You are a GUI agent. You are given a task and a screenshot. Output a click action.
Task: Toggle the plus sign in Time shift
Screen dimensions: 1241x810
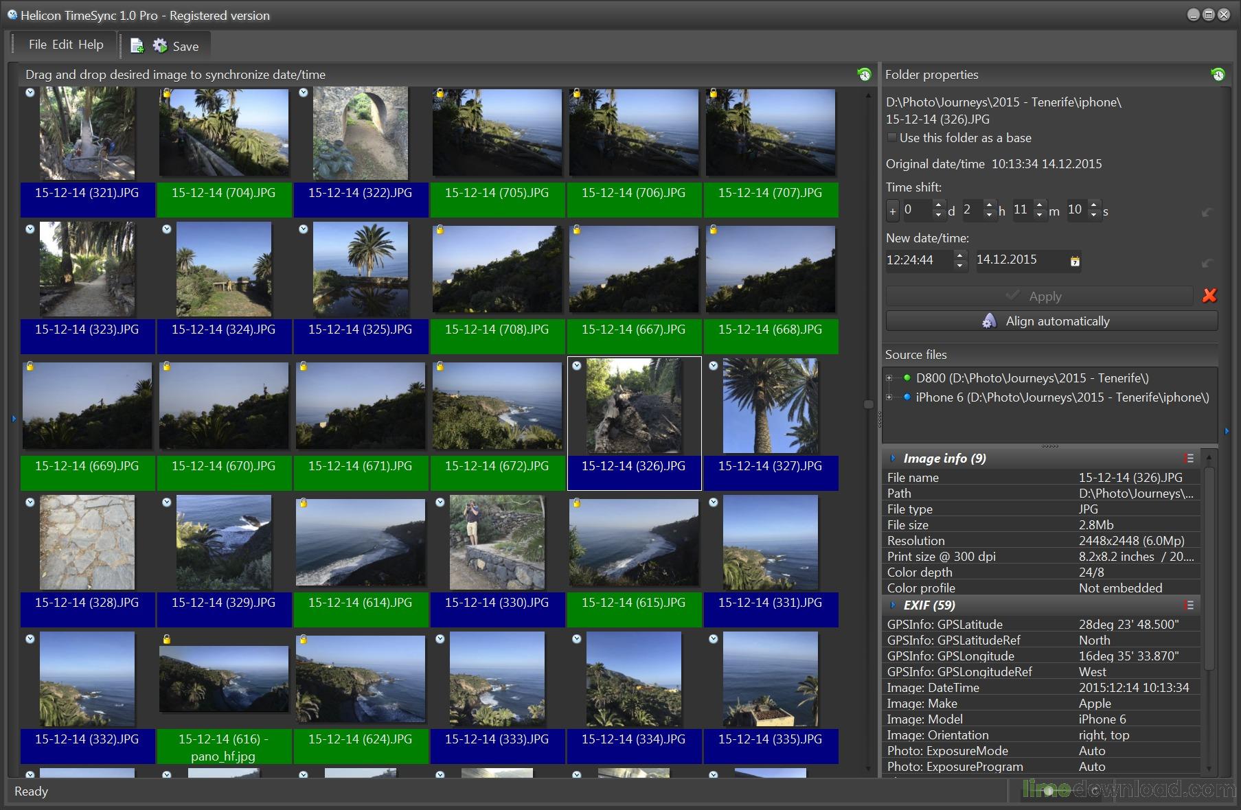coord(893,211)
